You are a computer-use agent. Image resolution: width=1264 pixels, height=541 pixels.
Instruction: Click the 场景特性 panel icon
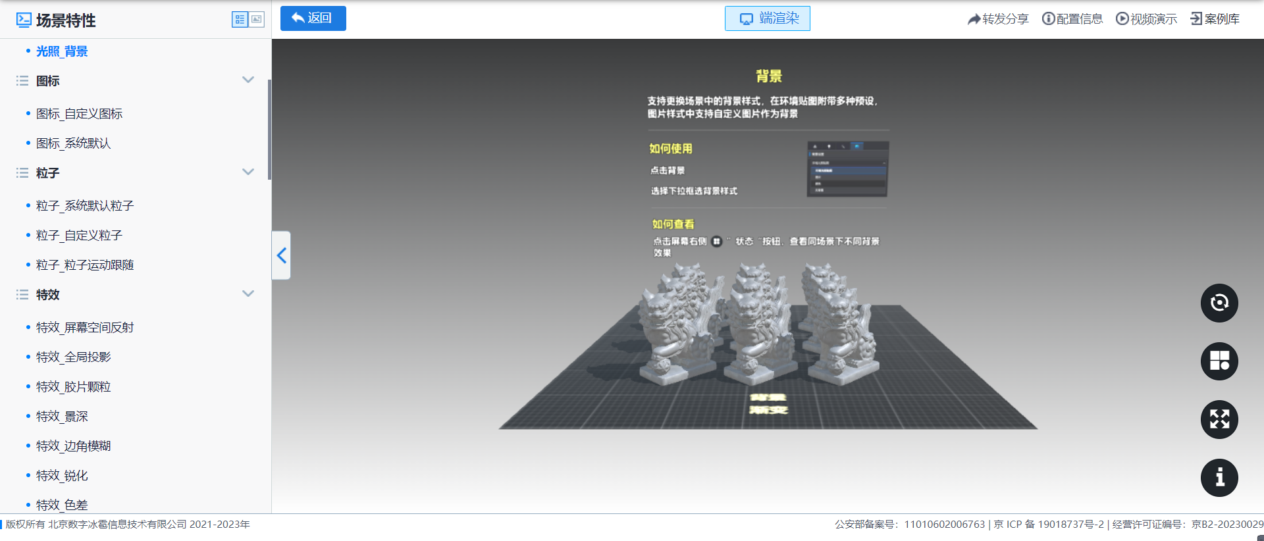coord(24,20)
